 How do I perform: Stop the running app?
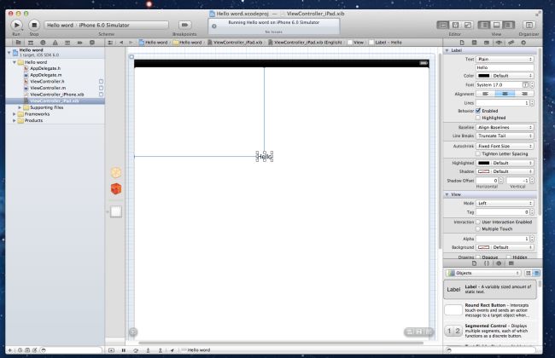coord(34,25)
